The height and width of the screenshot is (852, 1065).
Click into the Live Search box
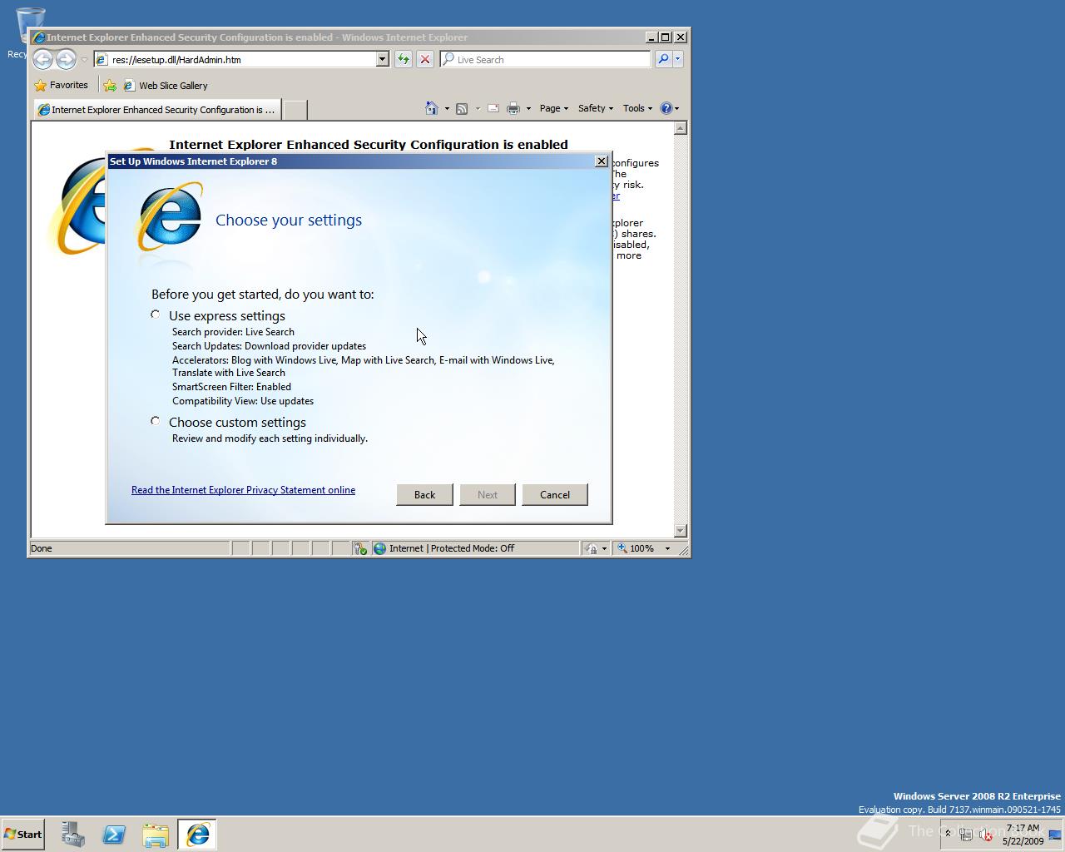pyautogui.click(x=546, y=60)
